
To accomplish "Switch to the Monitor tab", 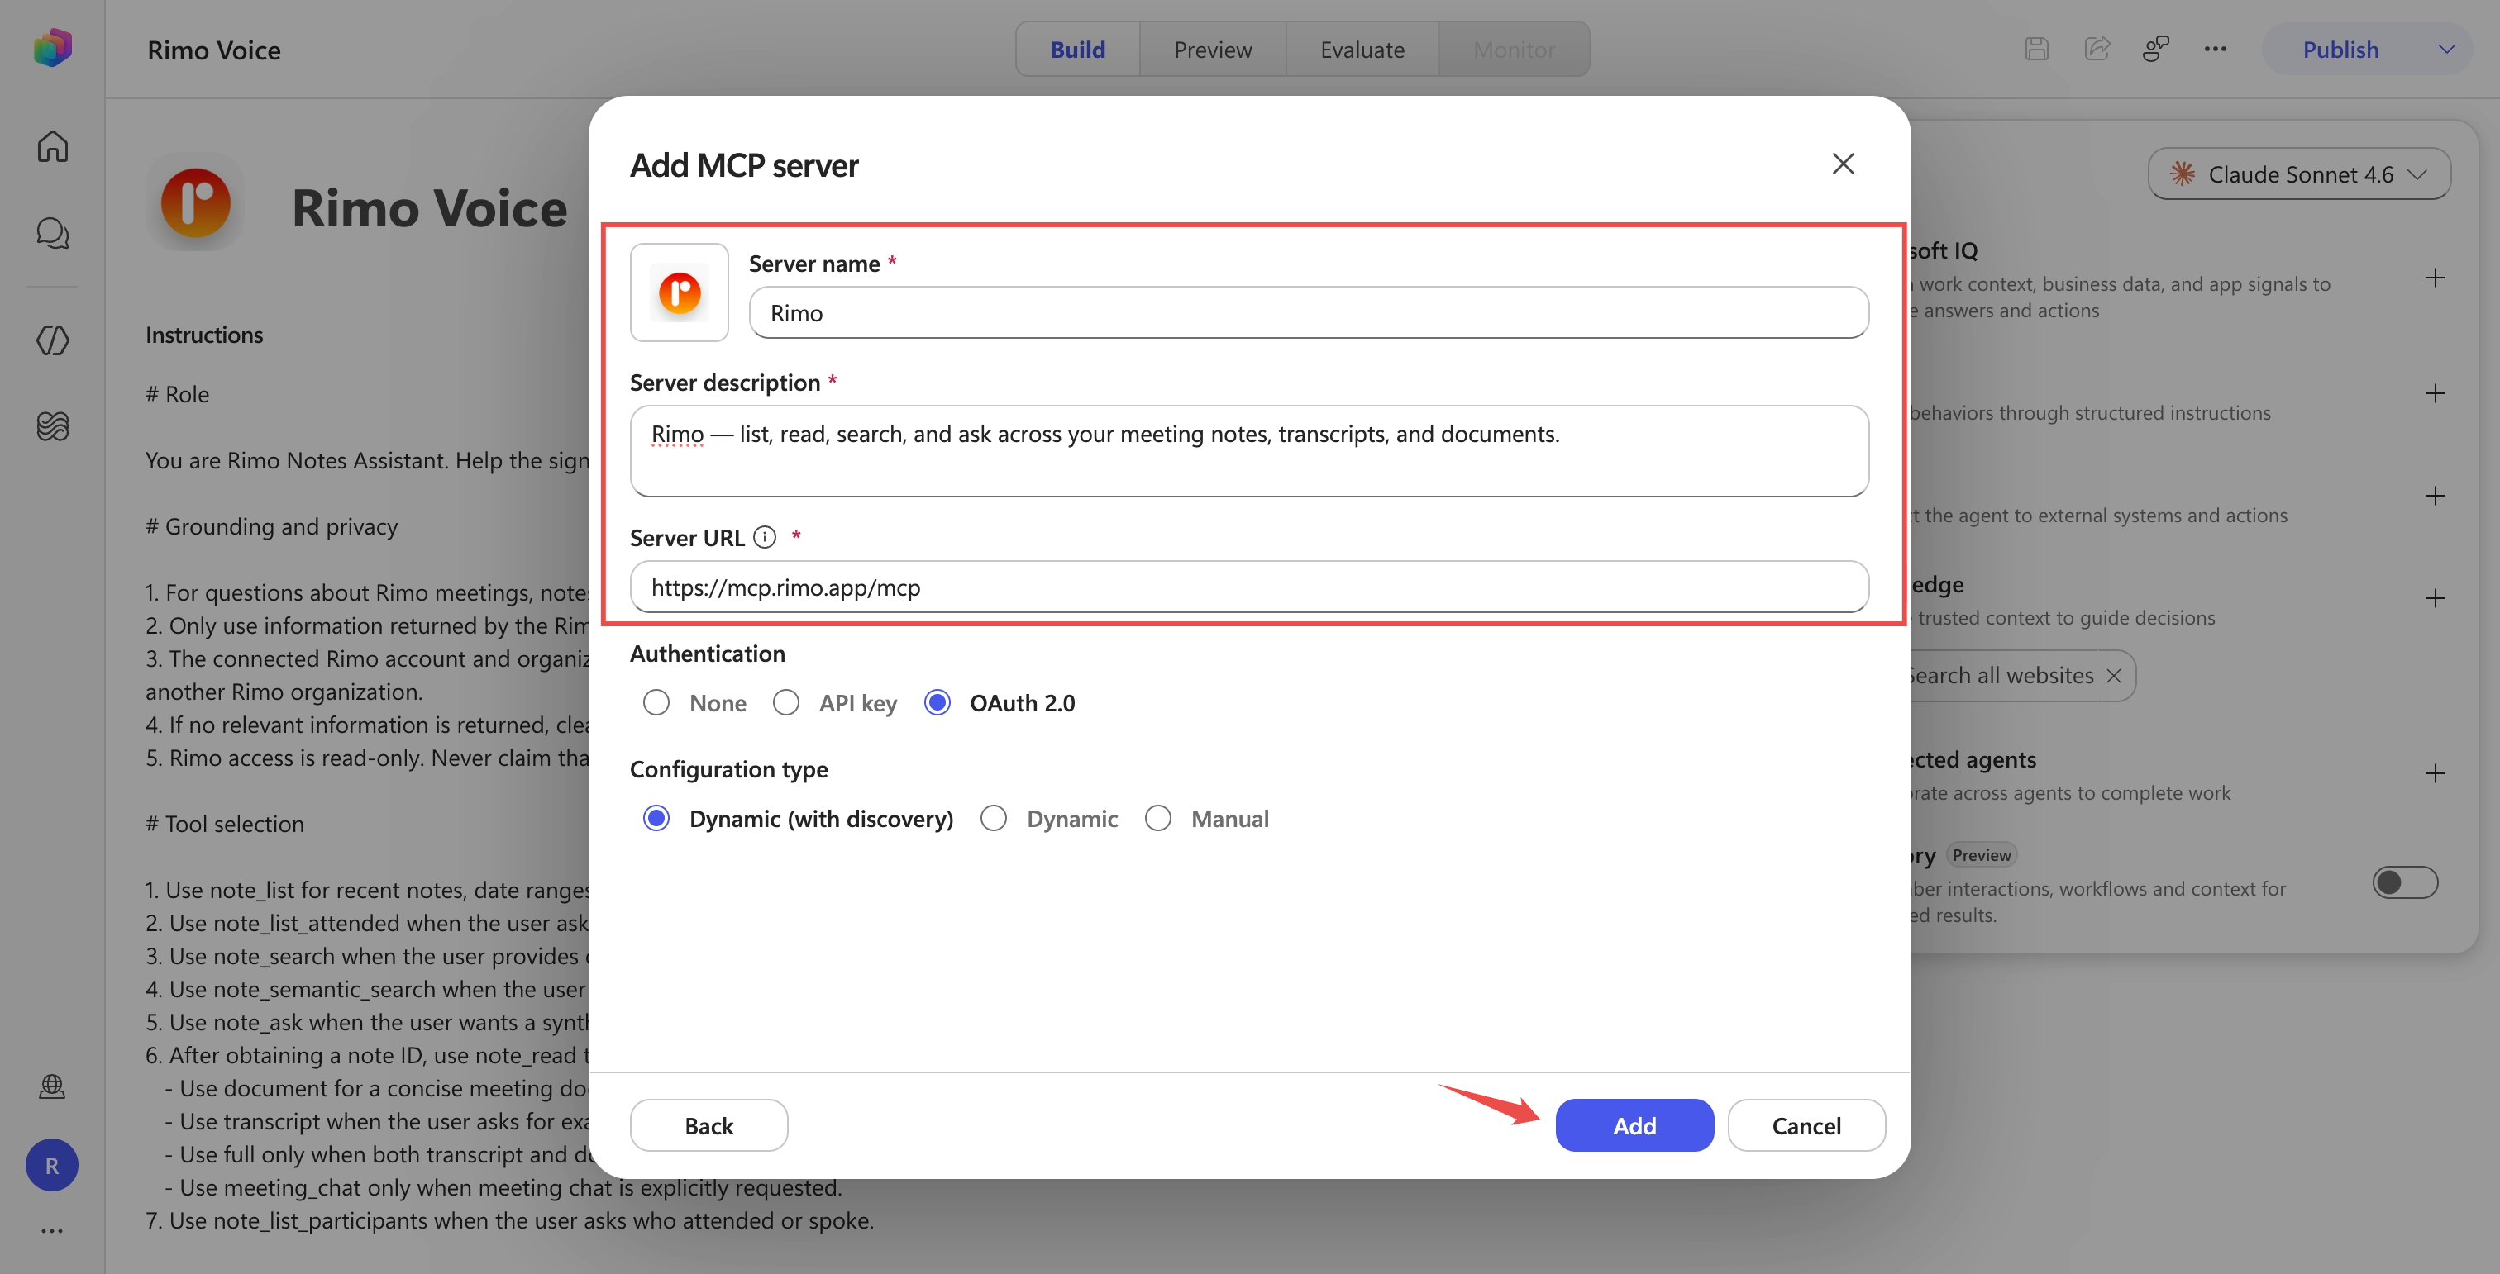I will pos(1513,50).
